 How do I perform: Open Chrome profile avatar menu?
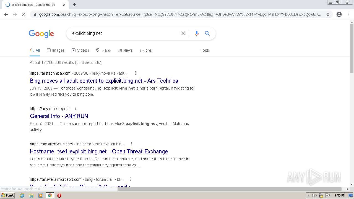point(339,14)
